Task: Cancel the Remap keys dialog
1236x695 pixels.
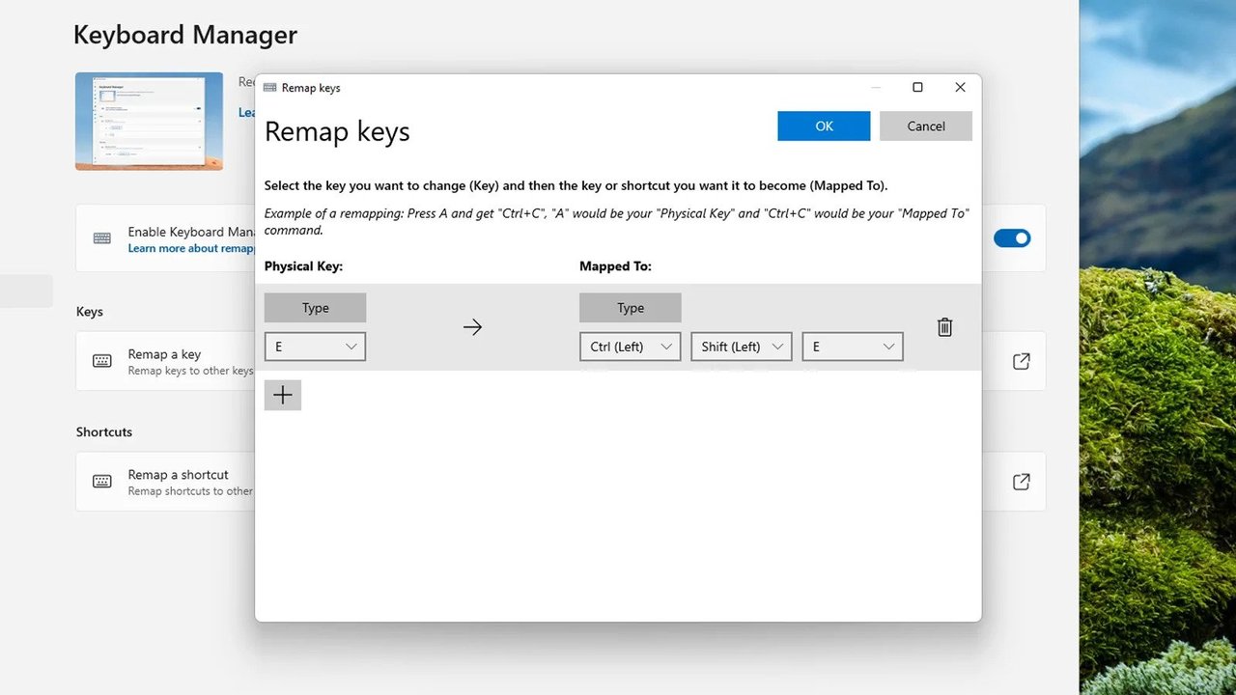Action: coord(926,126)
